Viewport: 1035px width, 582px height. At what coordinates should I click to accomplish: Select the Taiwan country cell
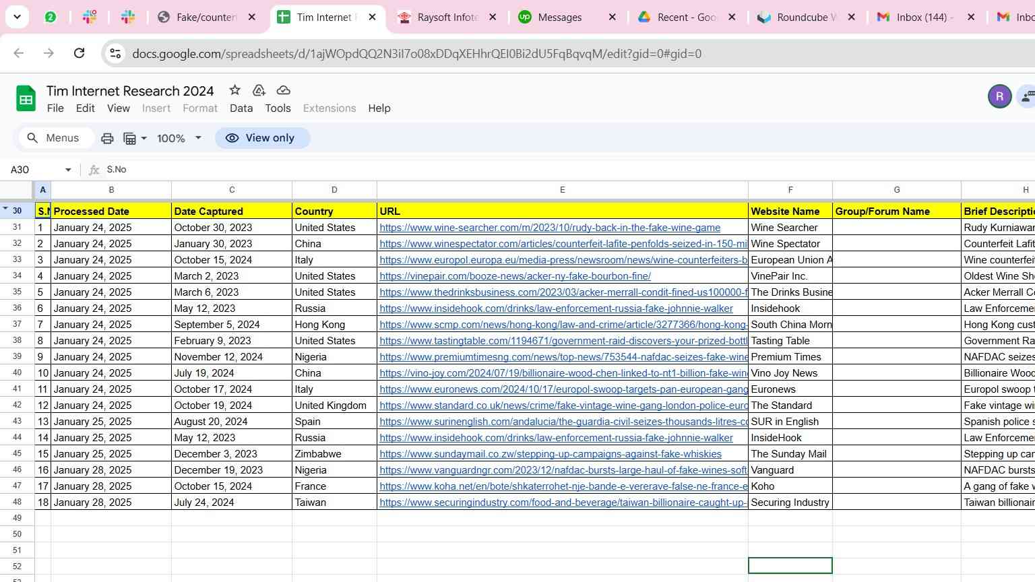point(334,503)
